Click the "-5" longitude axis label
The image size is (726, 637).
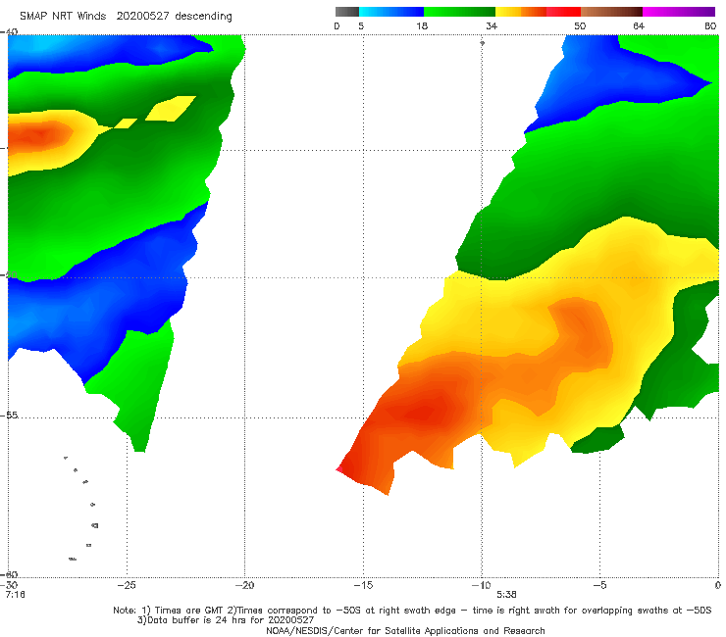click(599, 585)
